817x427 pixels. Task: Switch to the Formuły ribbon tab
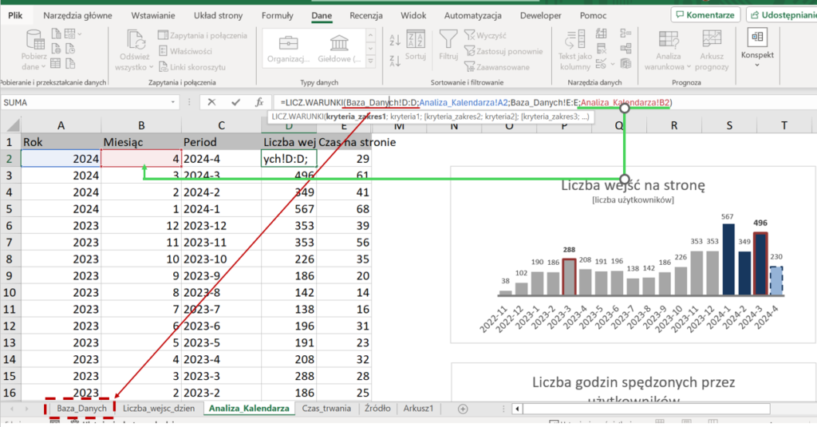click(x=278, y=15)
